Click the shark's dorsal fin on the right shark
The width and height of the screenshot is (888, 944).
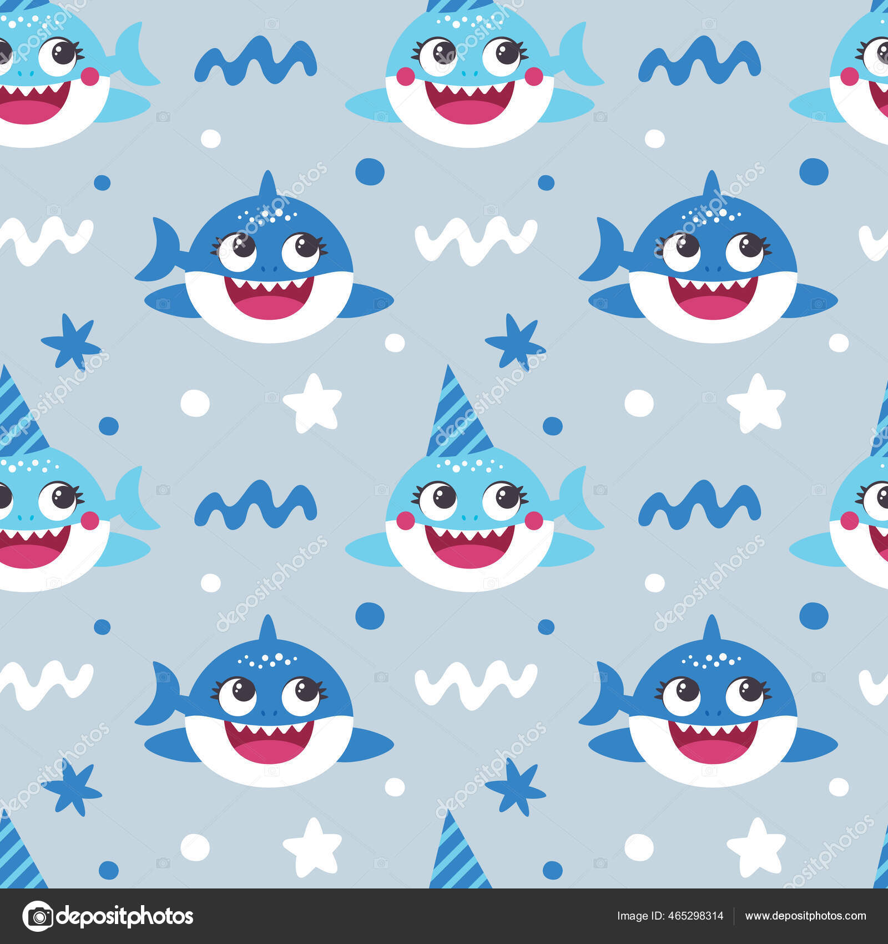tap(710, 183)
